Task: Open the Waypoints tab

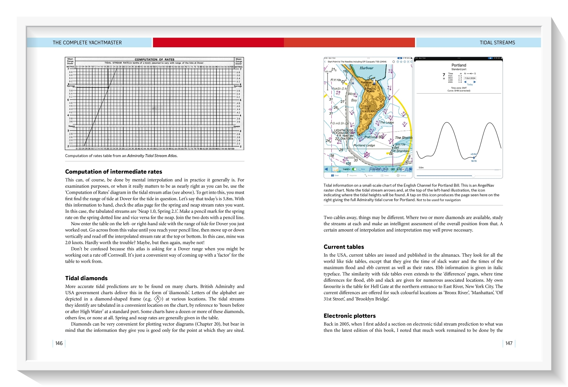Action: click(352, 176)
